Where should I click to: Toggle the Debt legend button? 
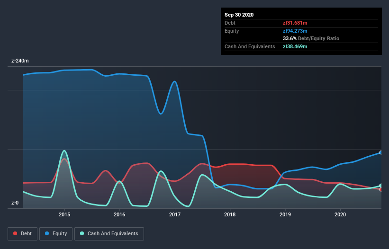[22, 234]
